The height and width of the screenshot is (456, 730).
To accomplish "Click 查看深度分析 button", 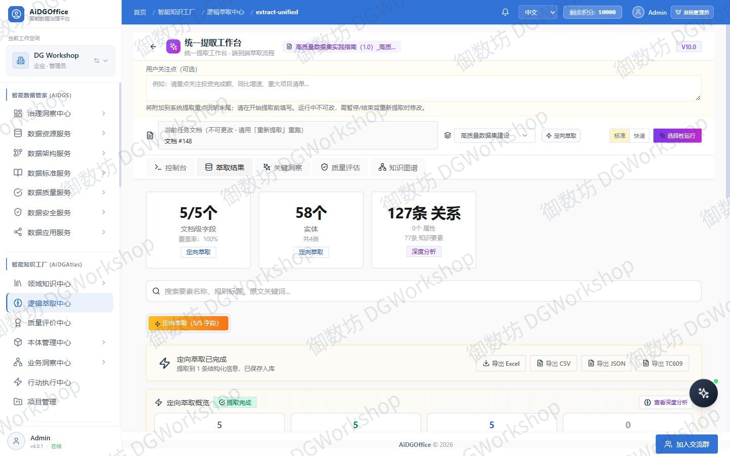I will click(666, 402).
